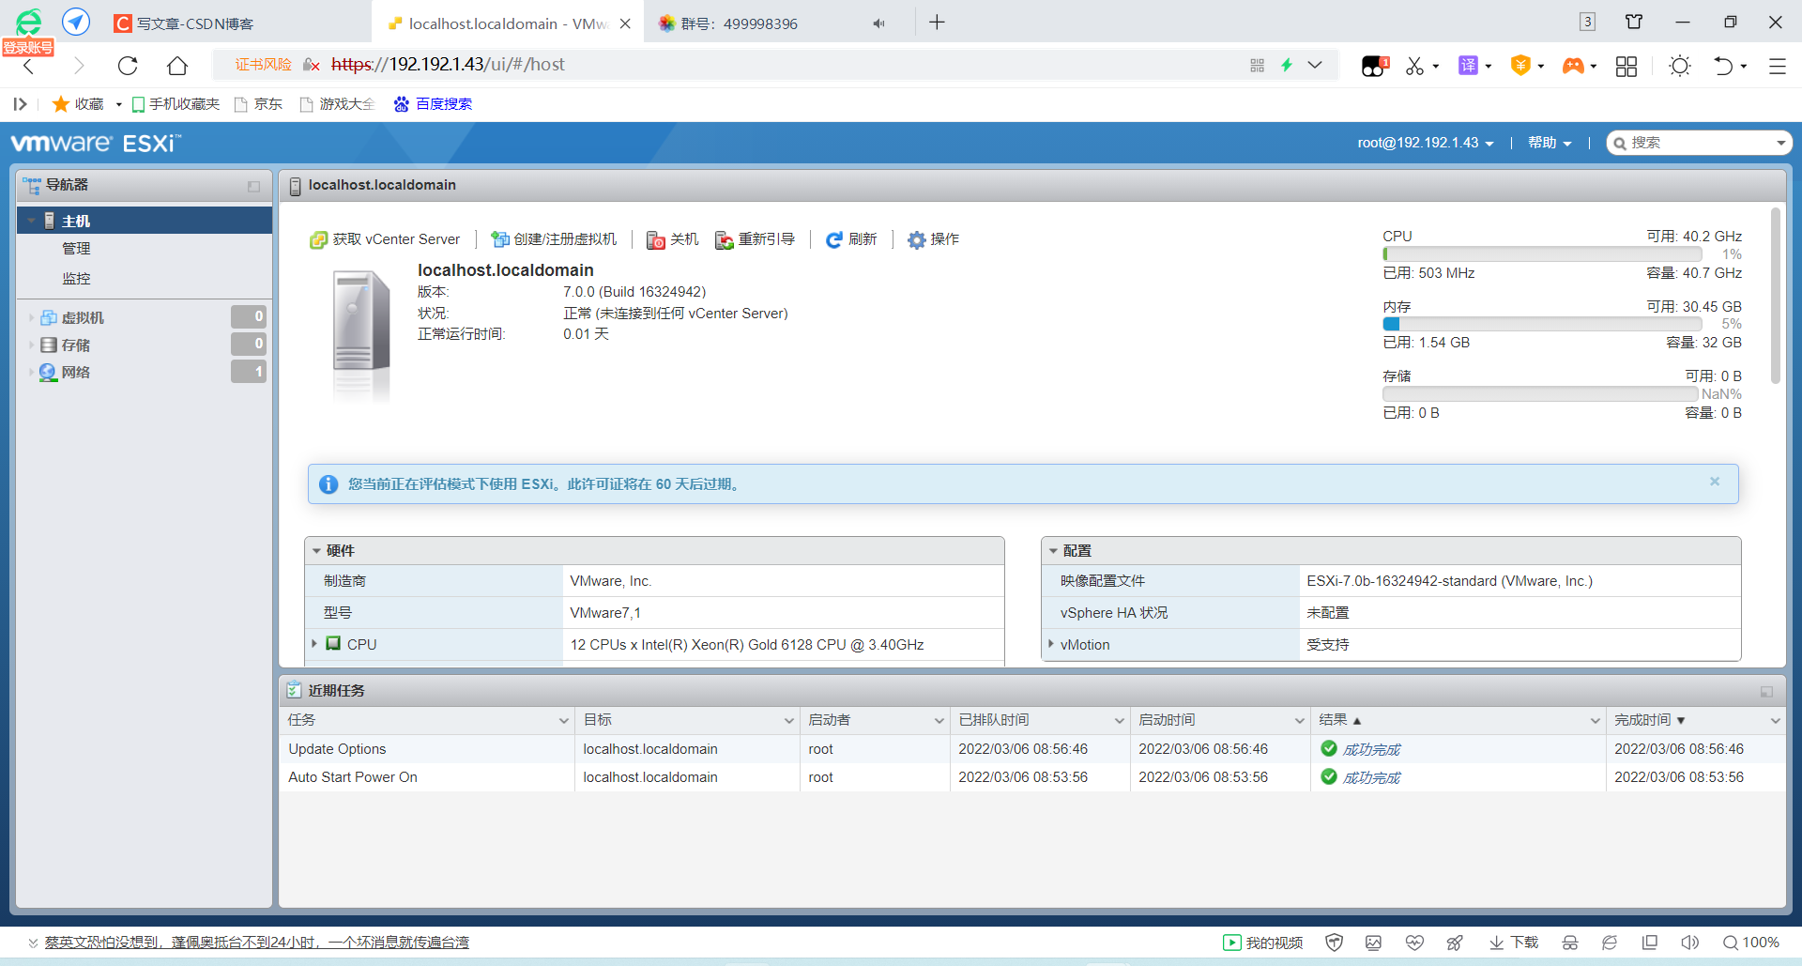Switch to 写文章-CSDN博客 tab

point(195,23)
